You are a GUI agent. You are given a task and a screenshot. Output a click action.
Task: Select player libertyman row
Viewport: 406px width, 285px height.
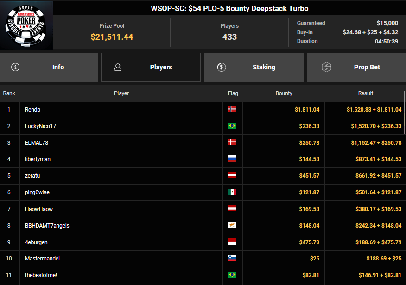point(38,159)
